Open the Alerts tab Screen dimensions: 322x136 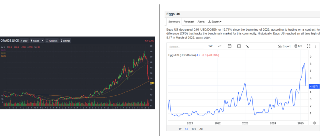[x=201, y=22]
